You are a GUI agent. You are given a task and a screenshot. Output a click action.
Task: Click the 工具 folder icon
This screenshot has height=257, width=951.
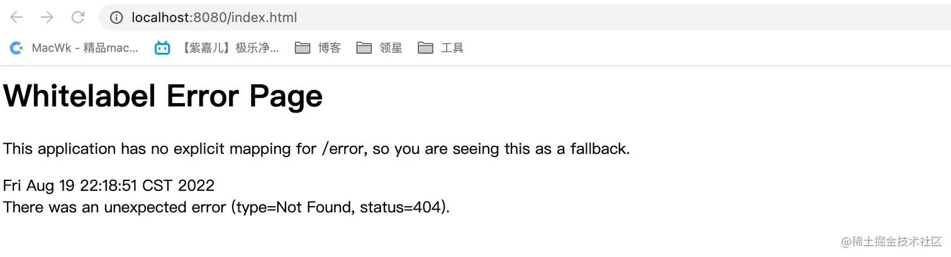(x=426, y=48)
